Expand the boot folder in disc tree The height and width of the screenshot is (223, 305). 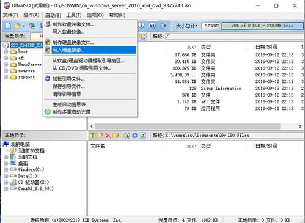6,52
